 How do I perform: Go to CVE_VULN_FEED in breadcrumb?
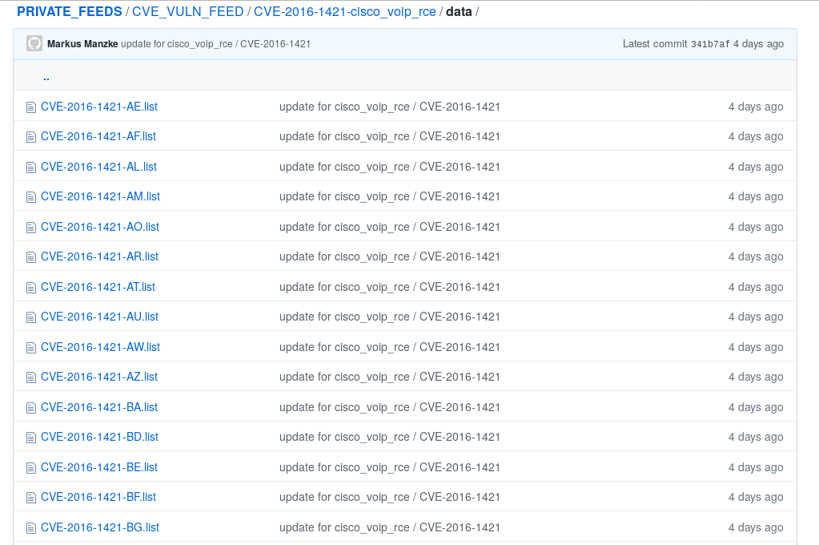187,12
